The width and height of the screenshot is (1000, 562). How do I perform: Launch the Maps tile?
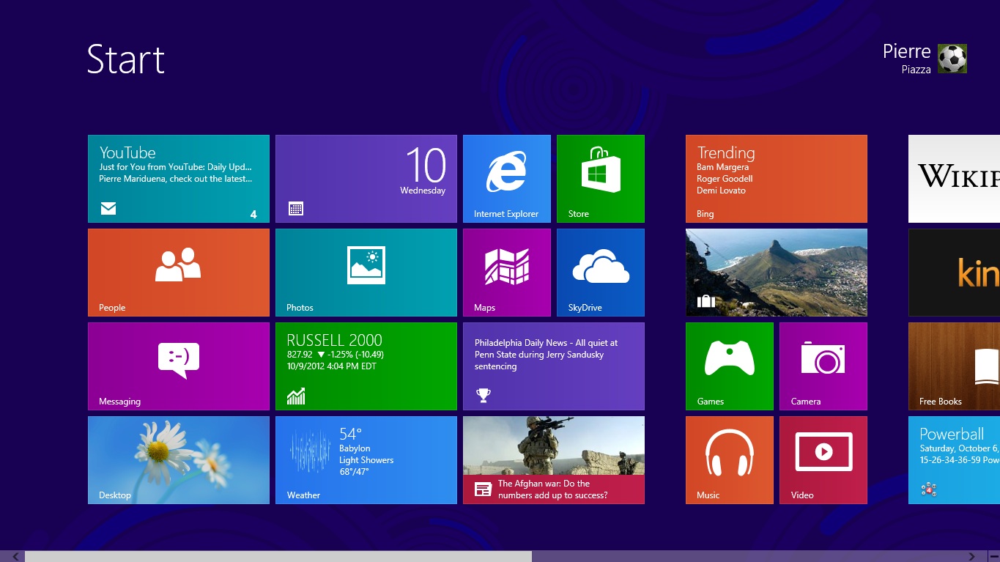(x=507, y=273)
